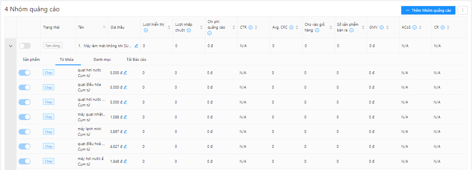Sort by Lượt hiển thị column arrows
This screenshot has height=170, width=472.
point(169,27)
